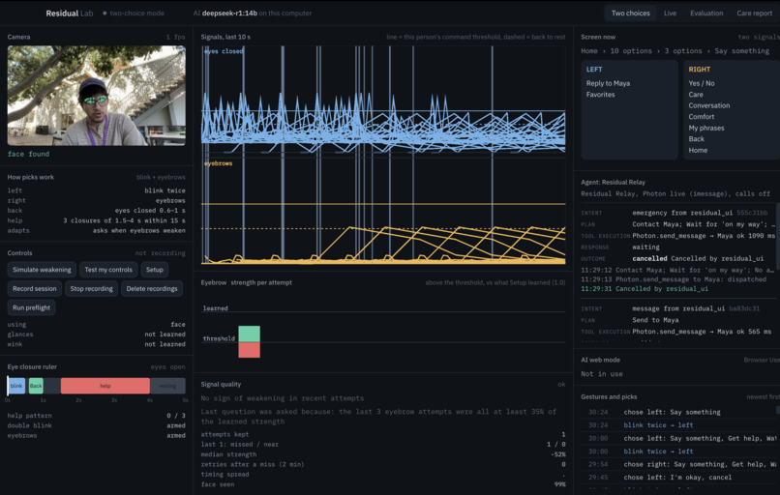Click the red eyebrow strength bar
Image resolution: width=780 pixels, height=495 pixels.
[250, 350]
